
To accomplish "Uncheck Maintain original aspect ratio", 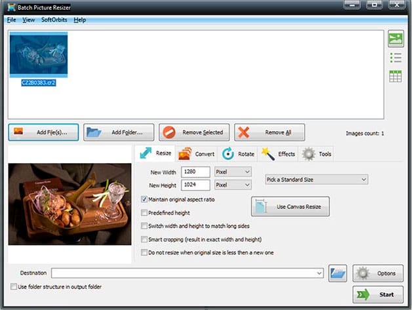I will [x=145, y=199].
